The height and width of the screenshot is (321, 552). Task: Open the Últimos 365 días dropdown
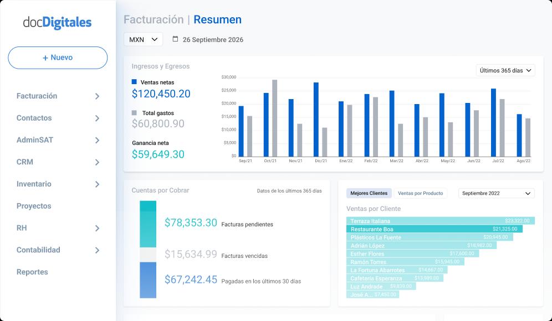[x=505, y=70]
